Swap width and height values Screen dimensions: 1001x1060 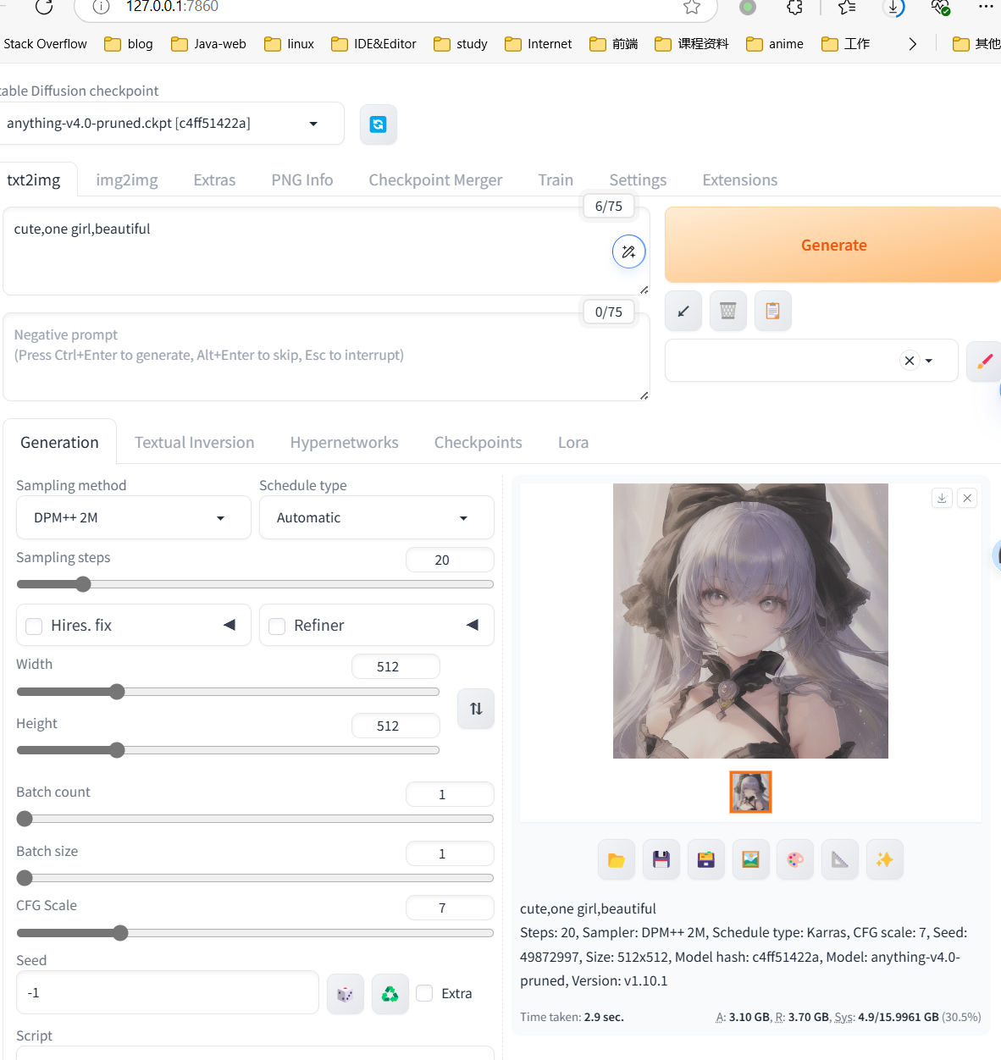(475, 709)
